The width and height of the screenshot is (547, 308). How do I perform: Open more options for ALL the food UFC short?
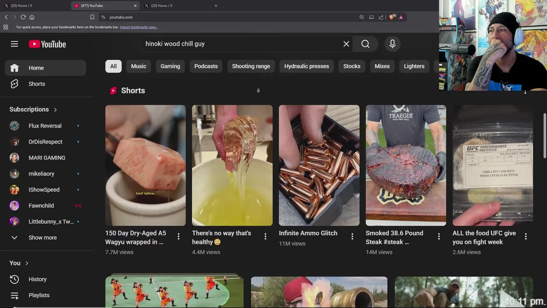coord(526,236)
